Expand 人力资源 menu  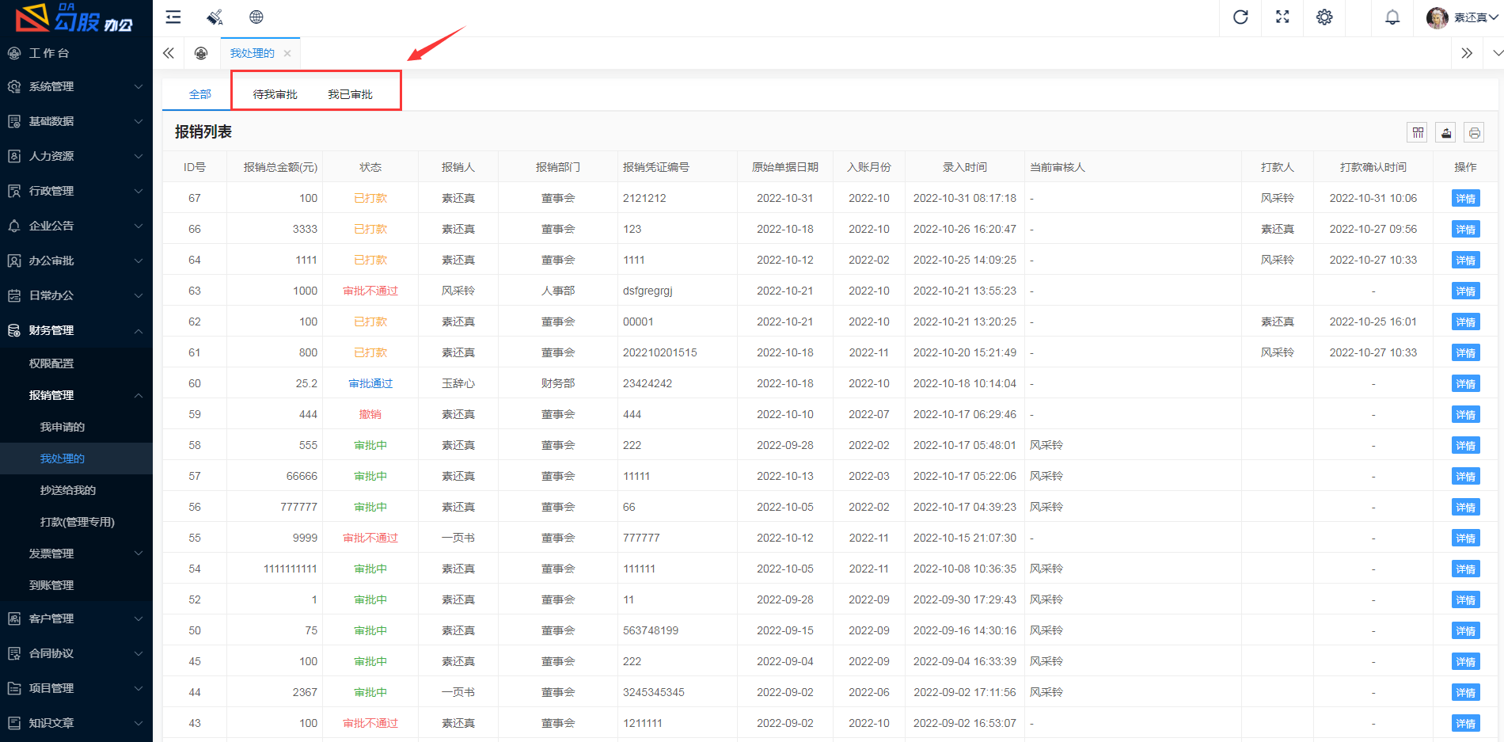[x=76, y=156]
